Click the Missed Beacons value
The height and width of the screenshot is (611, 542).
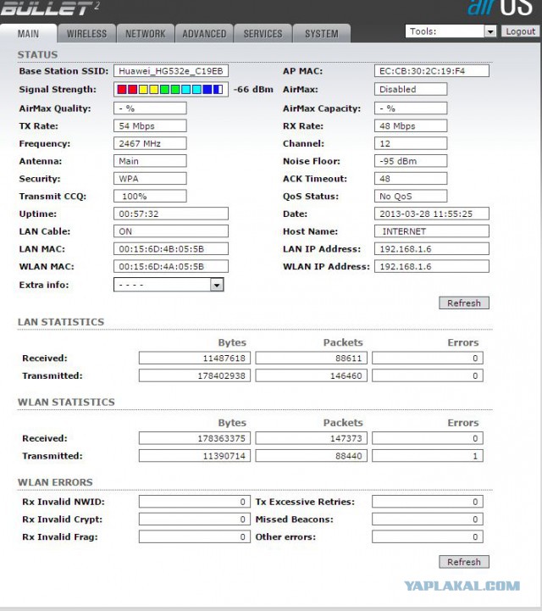point(428,519)
